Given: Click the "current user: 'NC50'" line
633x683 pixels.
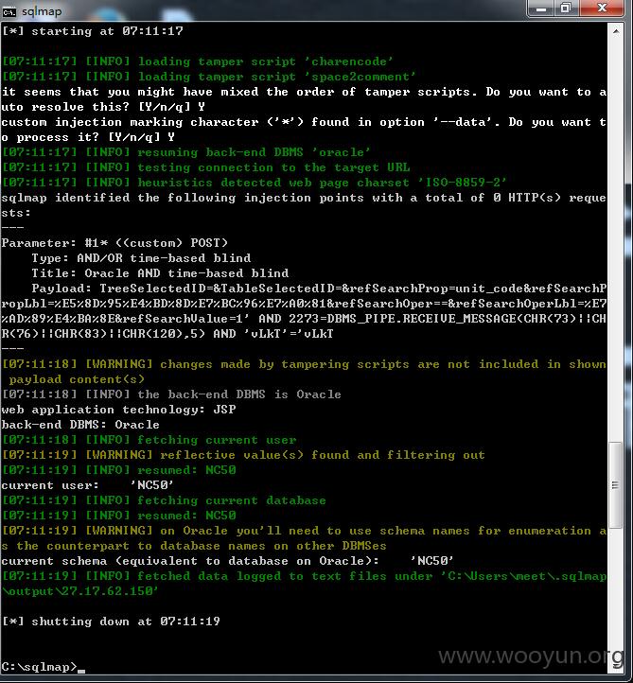Looking at the screenshot, I should [88, 485].
